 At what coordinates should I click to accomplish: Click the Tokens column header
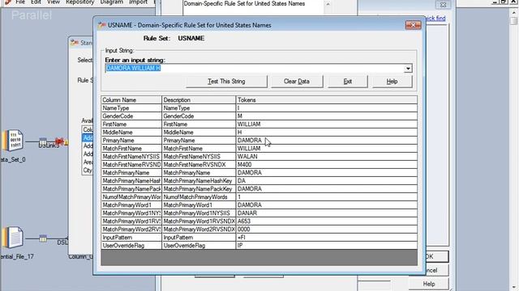point(326,100)
